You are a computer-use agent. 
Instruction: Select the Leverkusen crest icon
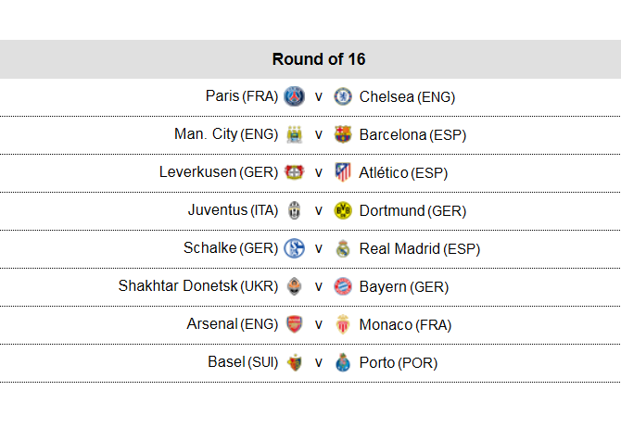click(x=294, y=172)
